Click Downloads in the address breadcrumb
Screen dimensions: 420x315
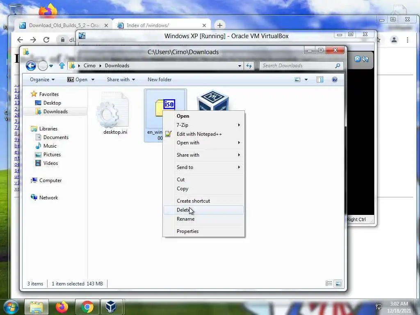117,66
